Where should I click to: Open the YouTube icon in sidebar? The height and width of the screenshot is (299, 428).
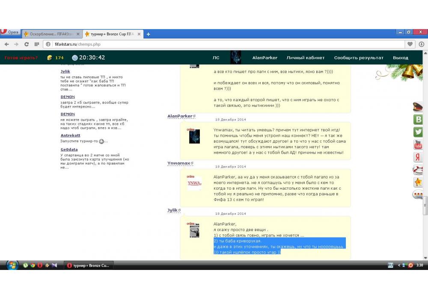(x=418, y=145)
